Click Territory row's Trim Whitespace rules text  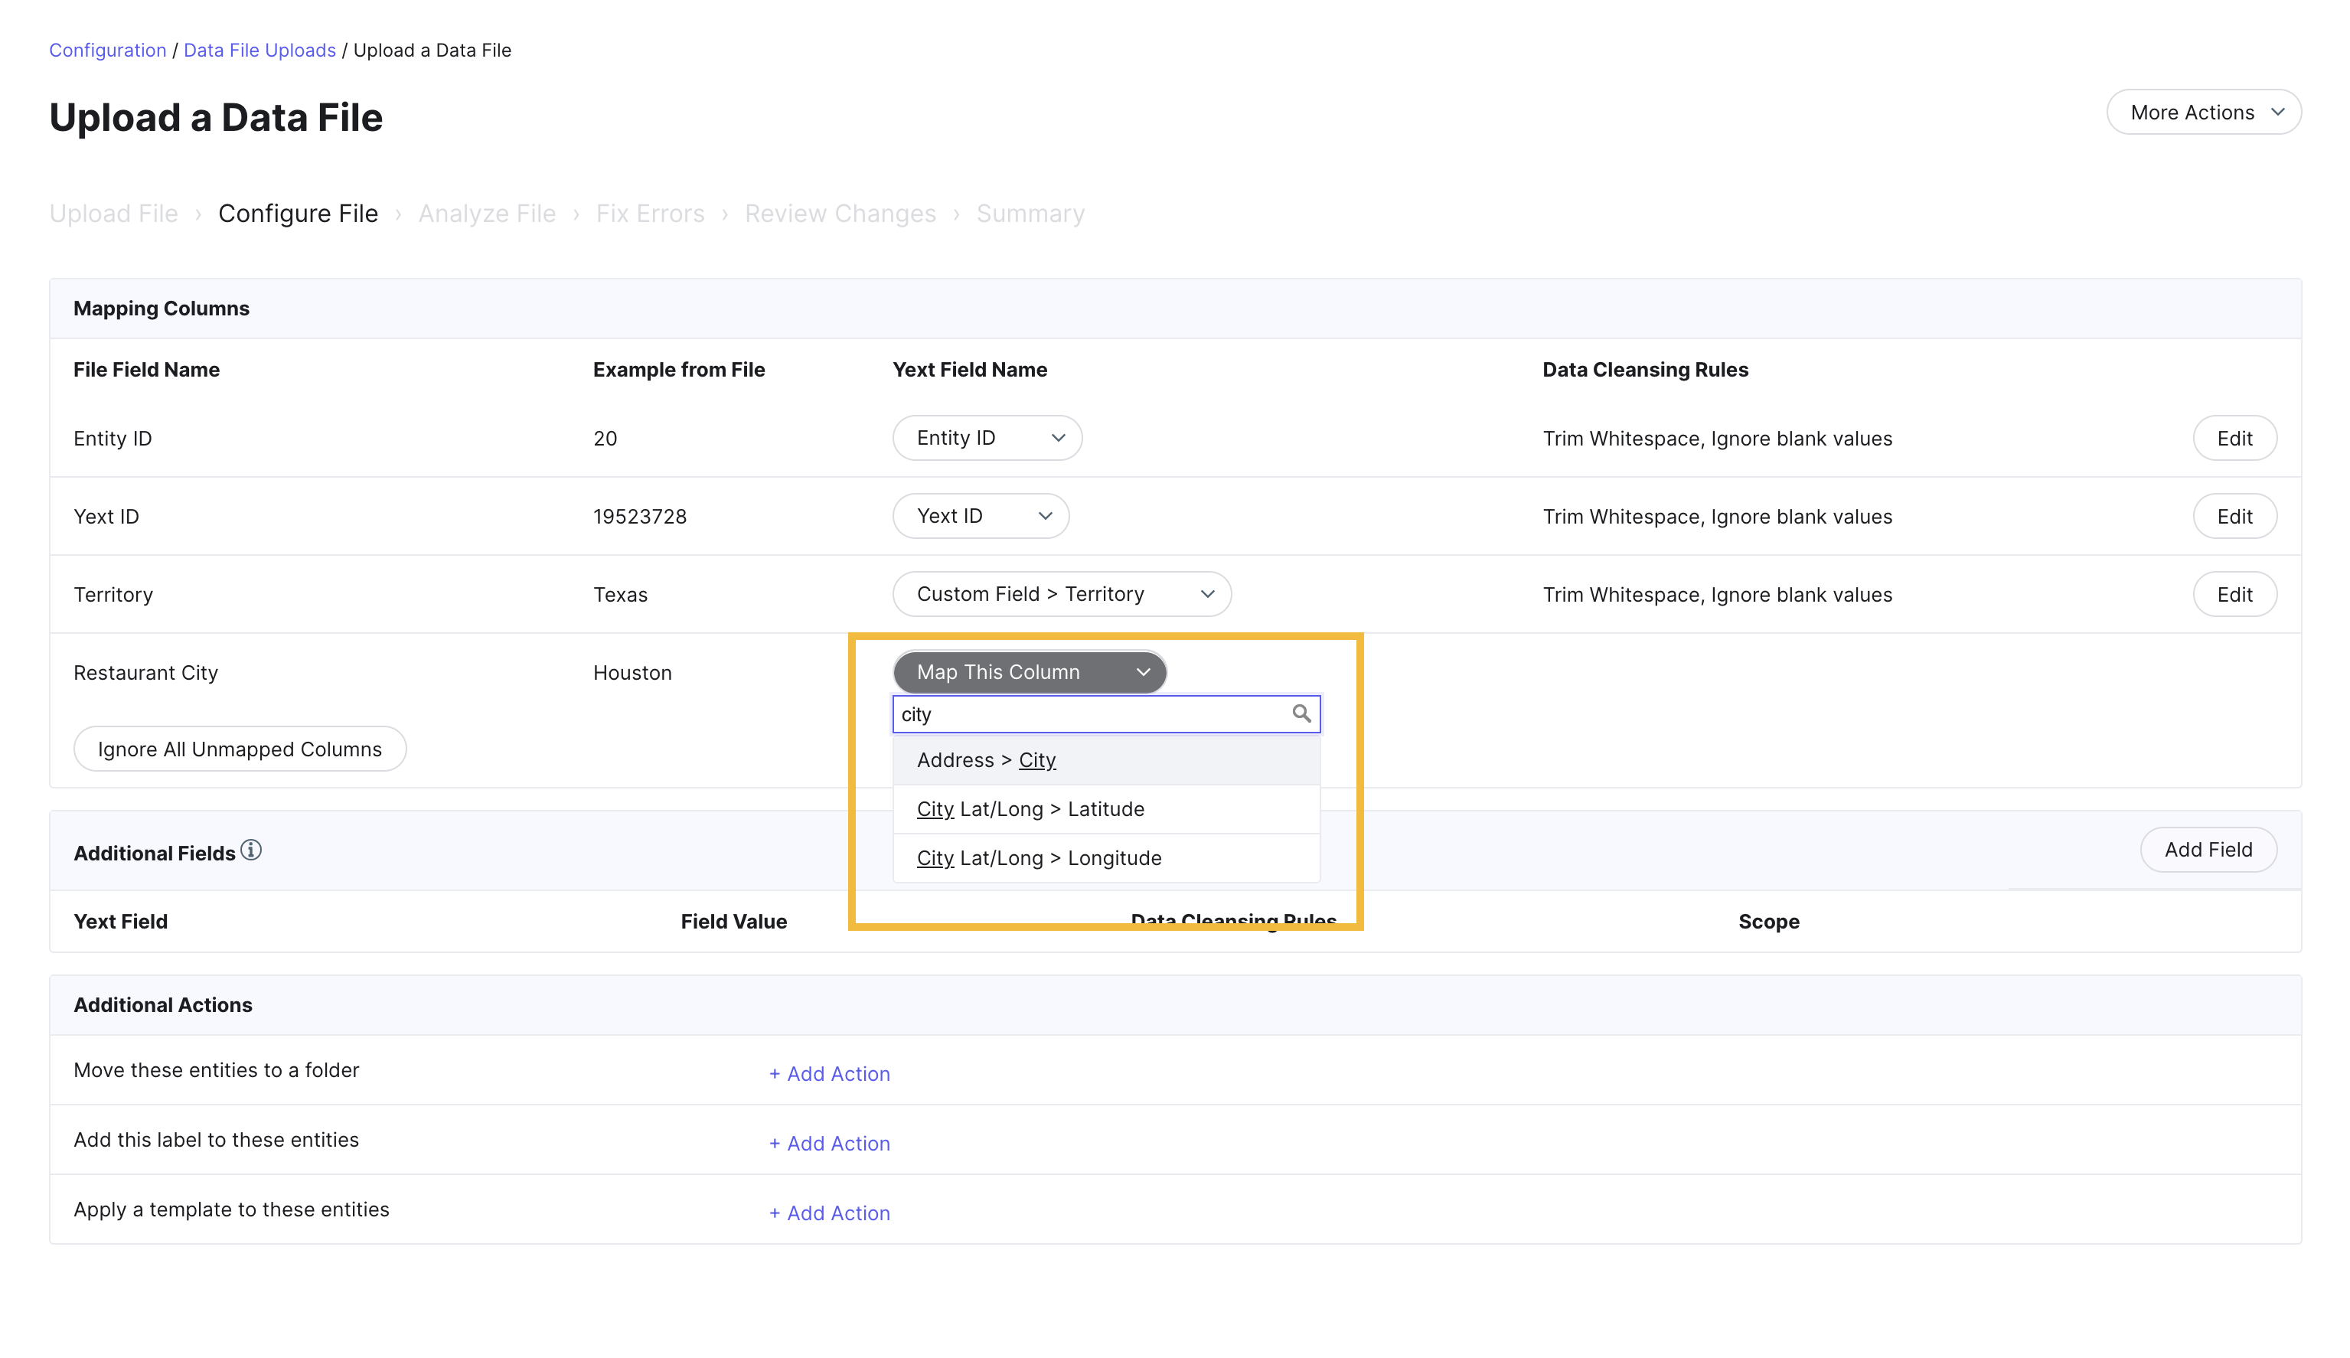[x=1717, y=595]
